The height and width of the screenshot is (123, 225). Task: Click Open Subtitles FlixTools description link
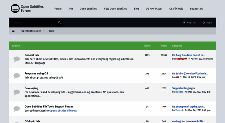click(63, 110)
